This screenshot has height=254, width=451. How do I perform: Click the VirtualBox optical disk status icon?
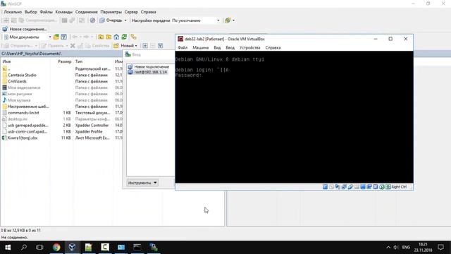331,187
